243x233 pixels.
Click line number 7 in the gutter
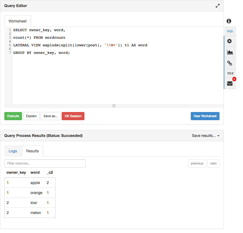coord(10,53)
